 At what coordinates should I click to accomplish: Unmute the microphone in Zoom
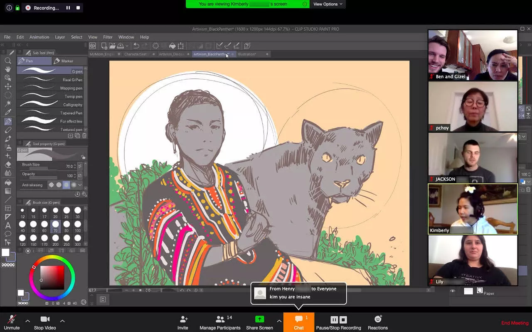(x=12, y=322)
